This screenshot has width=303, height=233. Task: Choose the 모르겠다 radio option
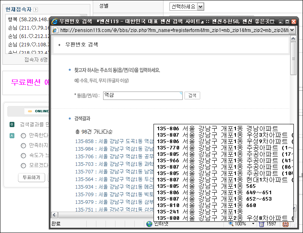(23, 165)
